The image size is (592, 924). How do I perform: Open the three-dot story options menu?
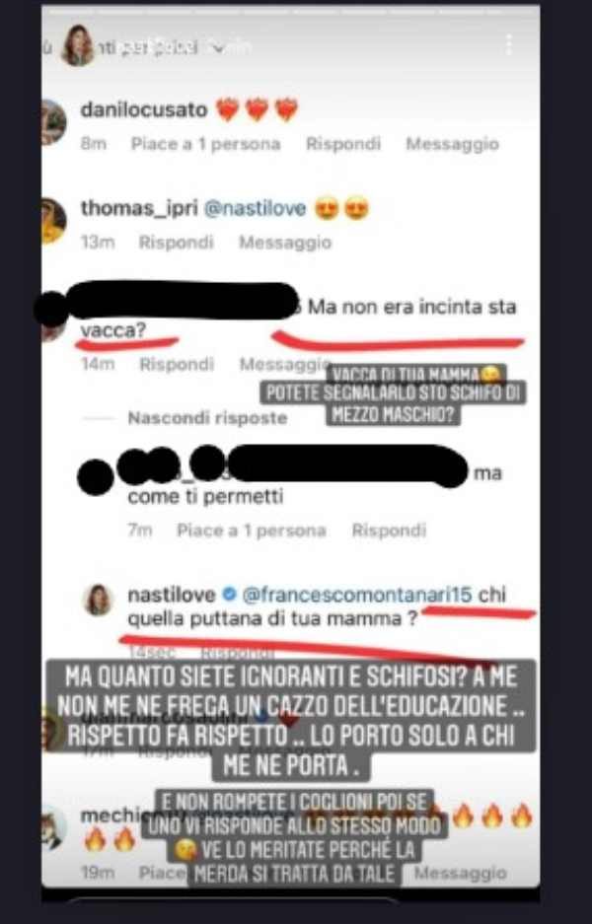pos(509,44)
